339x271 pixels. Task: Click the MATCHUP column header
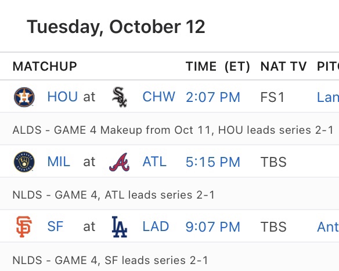[45, 66]
